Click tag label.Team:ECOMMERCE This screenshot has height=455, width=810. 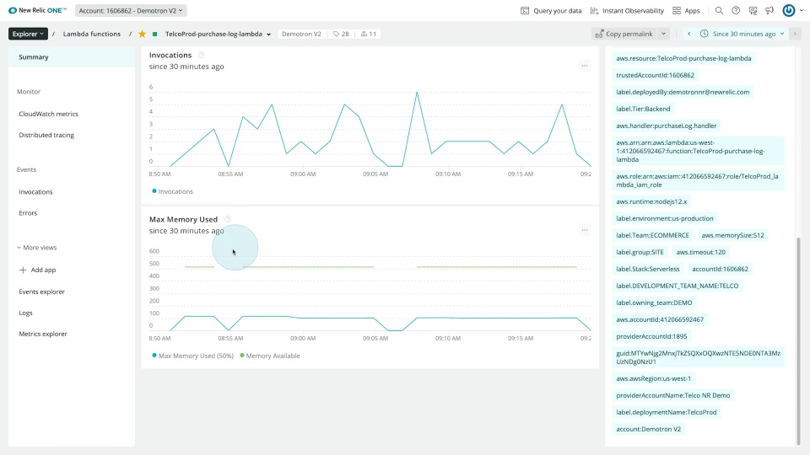(x=652, y=235)
